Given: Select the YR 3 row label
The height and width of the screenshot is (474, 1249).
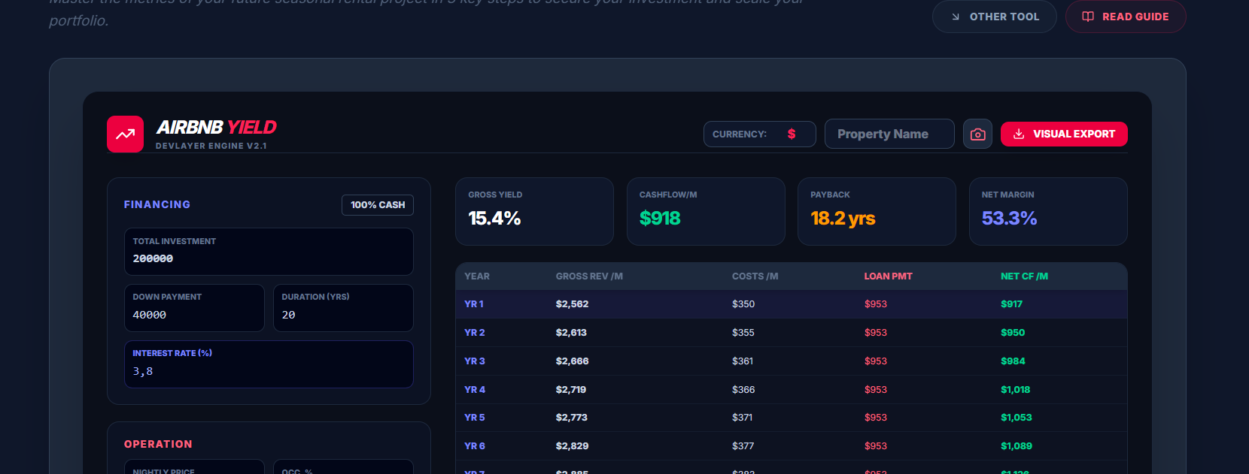Looking at the screenshot, I should (x=475, y=361).
